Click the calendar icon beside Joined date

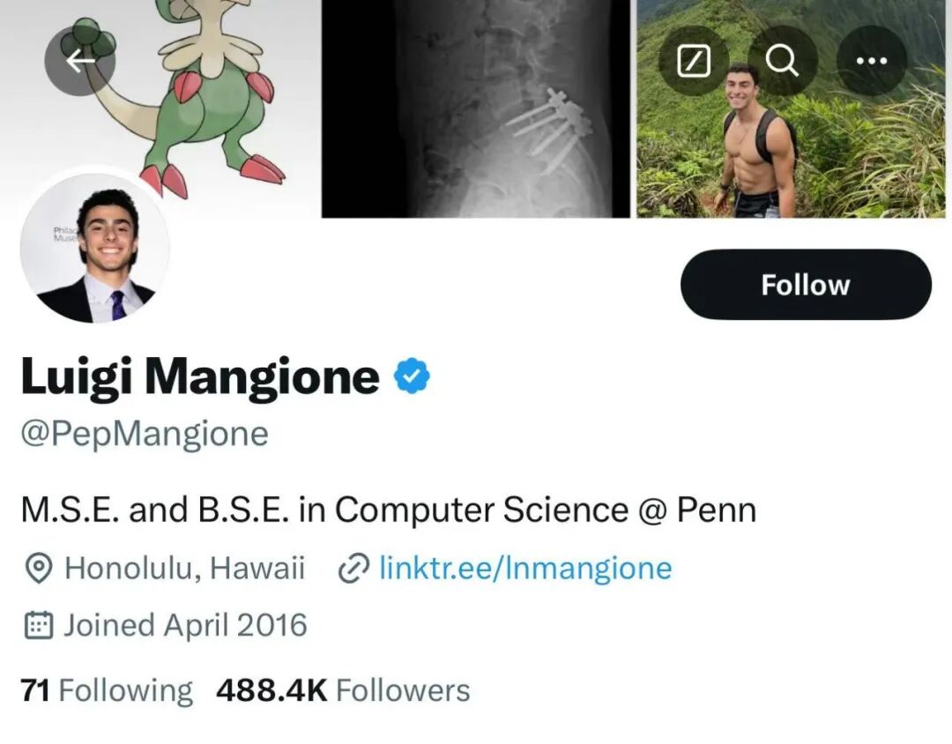[x=40, y=626]
